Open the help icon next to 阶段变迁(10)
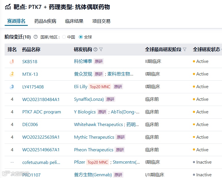 tap(36, 37)
